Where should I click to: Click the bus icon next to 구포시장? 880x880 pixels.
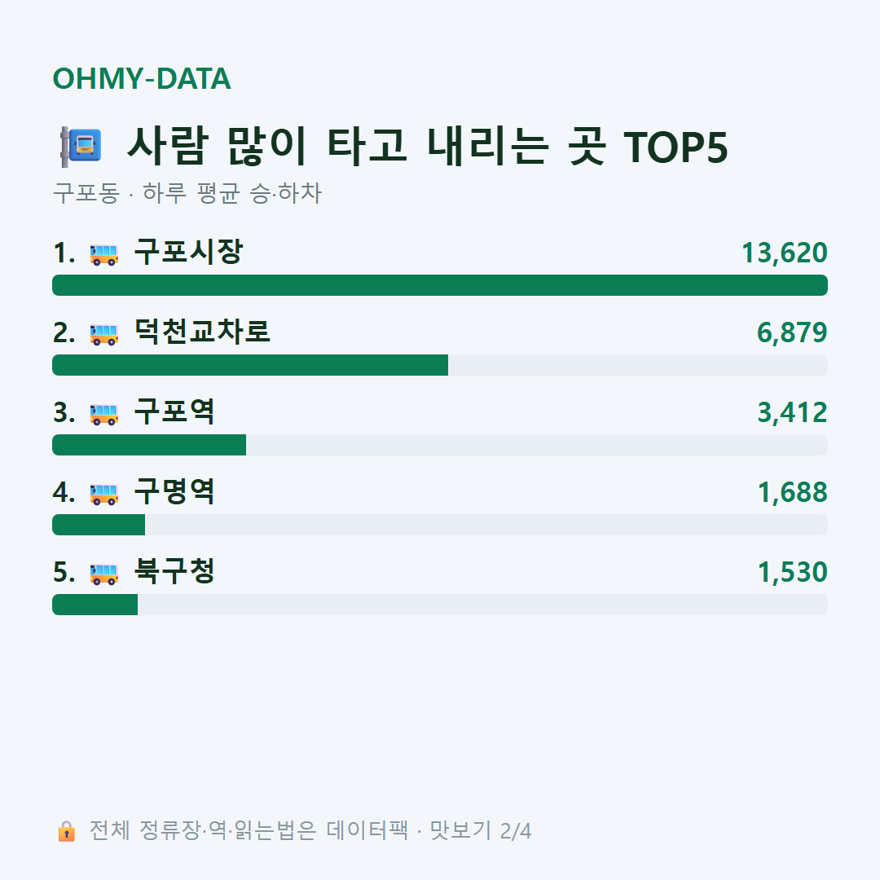(104, 254)
